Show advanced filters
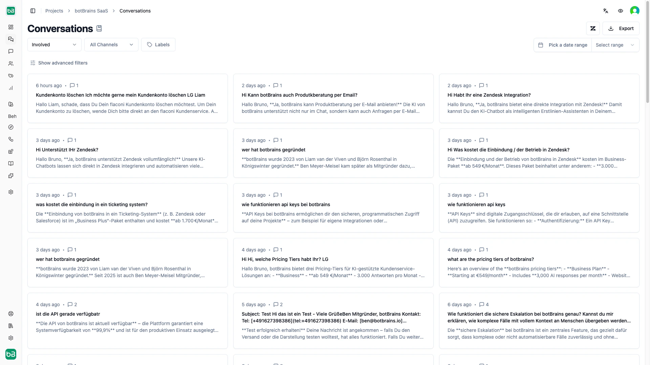This screenshot has width=650, height=365. pyautogui.click(x=59, y=63)
